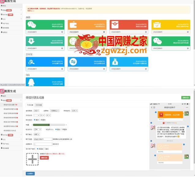The image size is (195, 177).
Task: Expand the 支付宝 group in the upper sidebar
Action: (x=11, y=15)
